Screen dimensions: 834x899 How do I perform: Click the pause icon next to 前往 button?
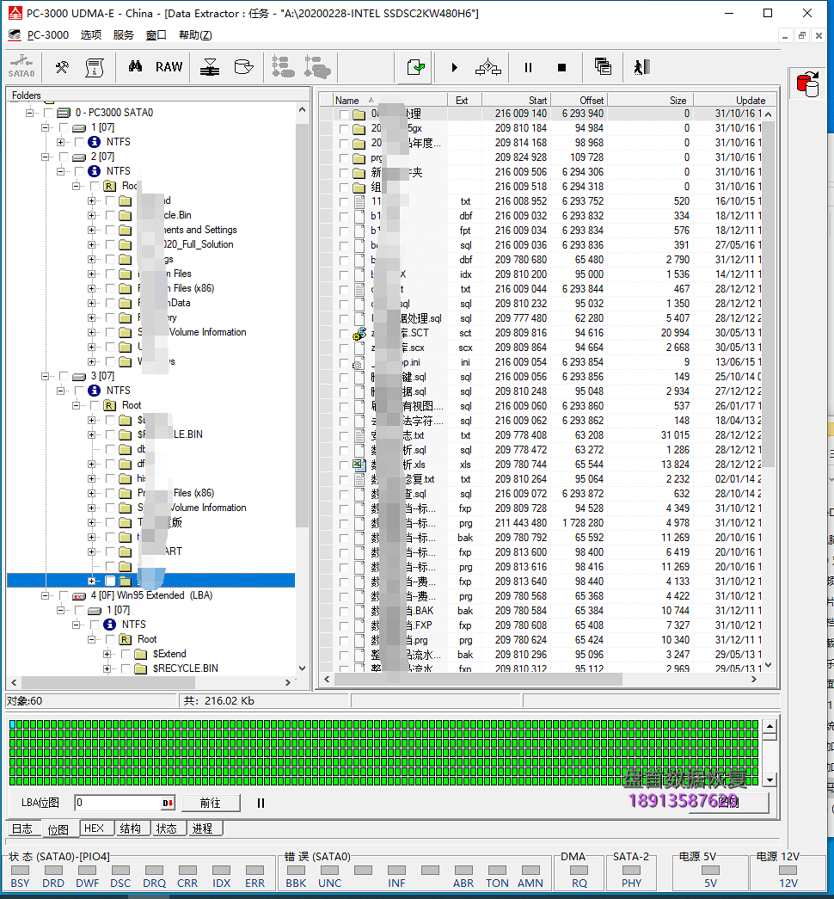point(261,804)
